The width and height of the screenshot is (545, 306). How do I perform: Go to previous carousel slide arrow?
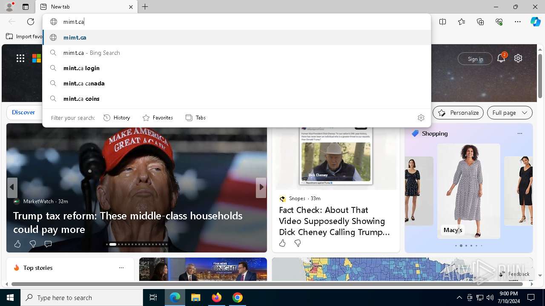[12, 187]
